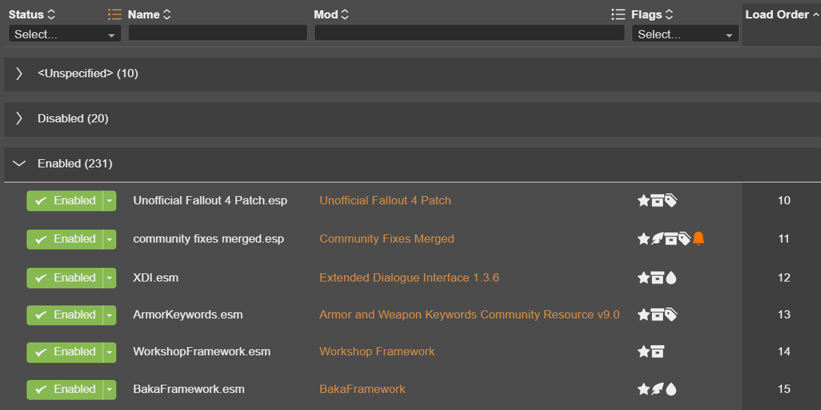This screenshot has height=410, width=821.
Task: Open the Community Fixes Merged mod link
Action: pyautogui.click(x=387, y=238)
